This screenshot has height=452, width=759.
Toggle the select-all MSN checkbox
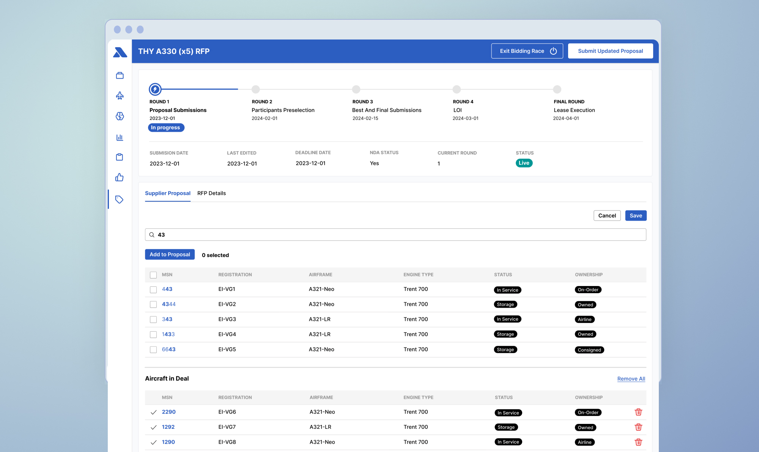click(153, 275)
